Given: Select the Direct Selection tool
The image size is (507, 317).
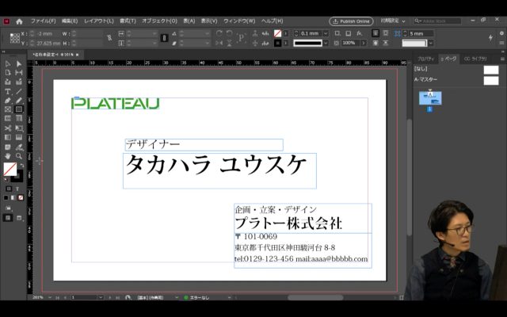Looking at the screenshot, I should (x=19, y=63).
